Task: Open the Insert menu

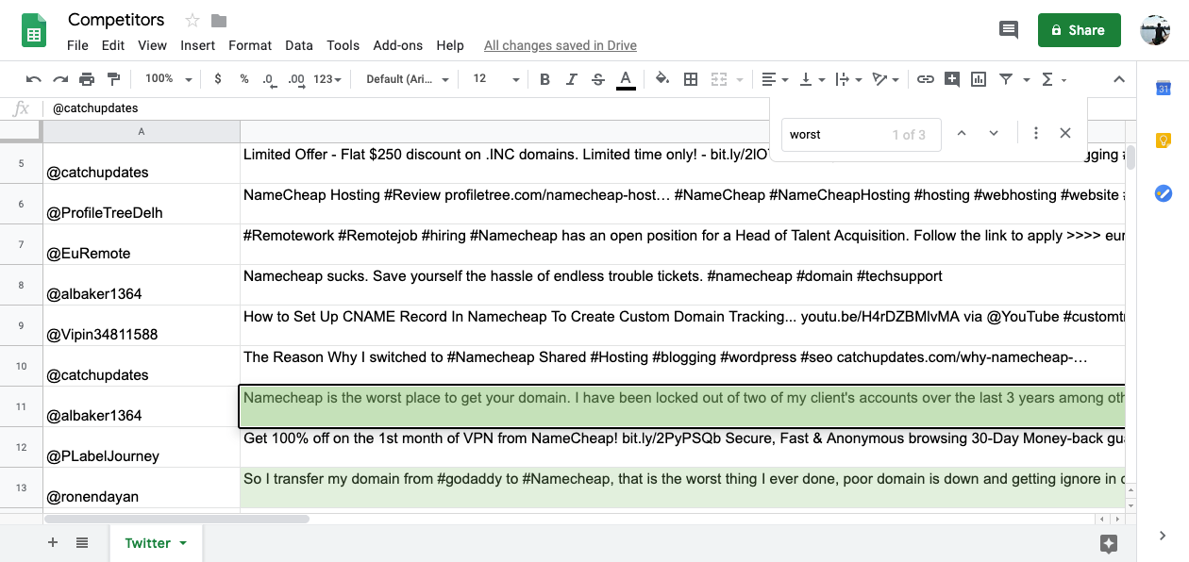Action: click(x=198, y=45)
